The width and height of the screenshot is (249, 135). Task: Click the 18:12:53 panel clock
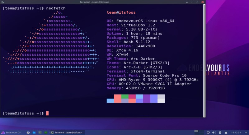point(236,132)
